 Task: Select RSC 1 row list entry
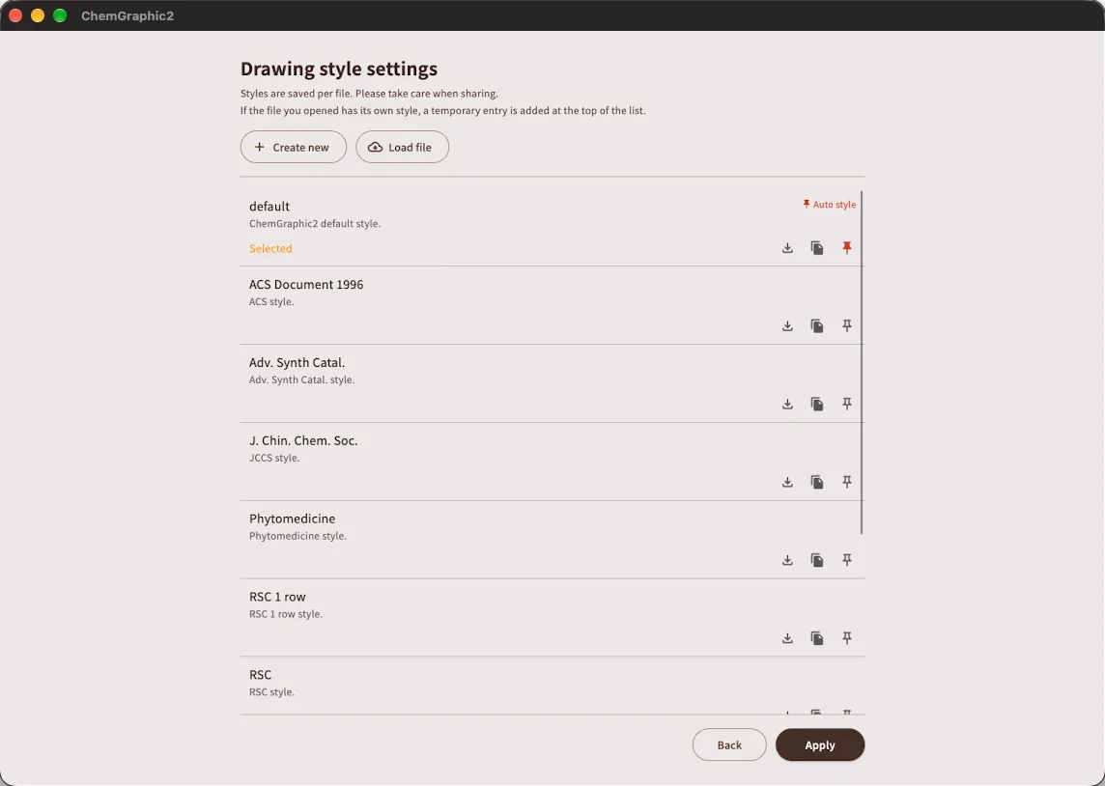click(552, 618)
